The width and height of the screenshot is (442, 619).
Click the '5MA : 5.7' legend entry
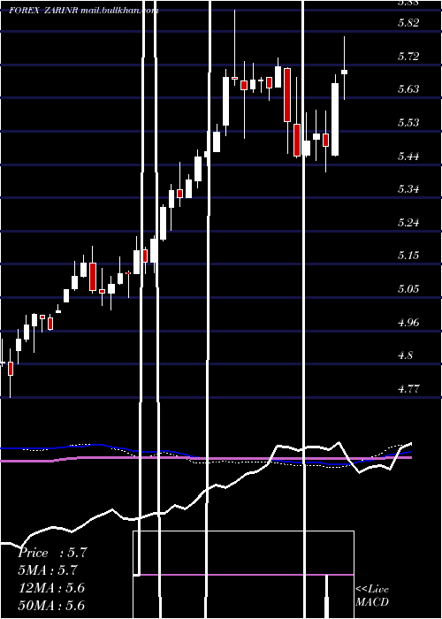click(48, 570)
